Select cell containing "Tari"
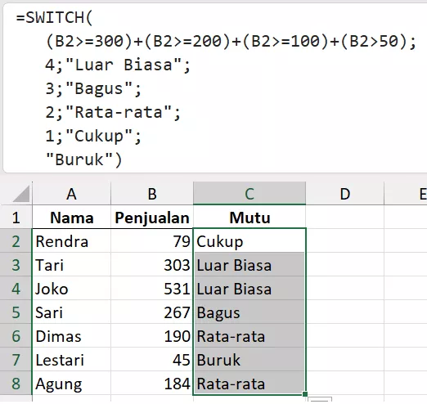This screenshot has width=427, height=404. (71, 265)
